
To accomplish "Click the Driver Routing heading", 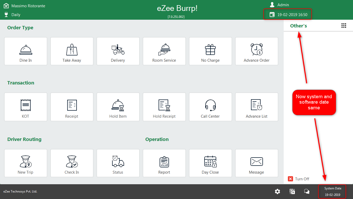I will (24, 139).
